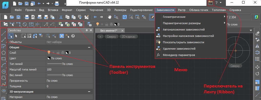Click Move tool in right toolbar
Viewport: 261px width, 100px height.
point(257,67)
